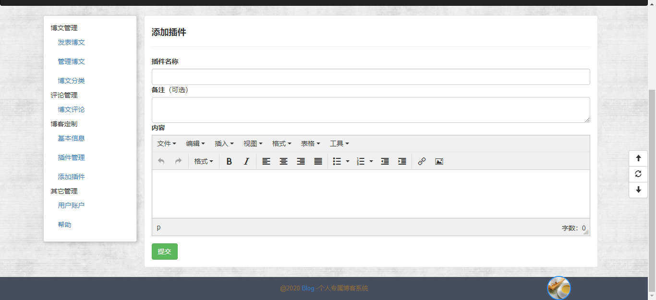
Task: Open the 插入 menu in the editor
Action: pos(224,143)
